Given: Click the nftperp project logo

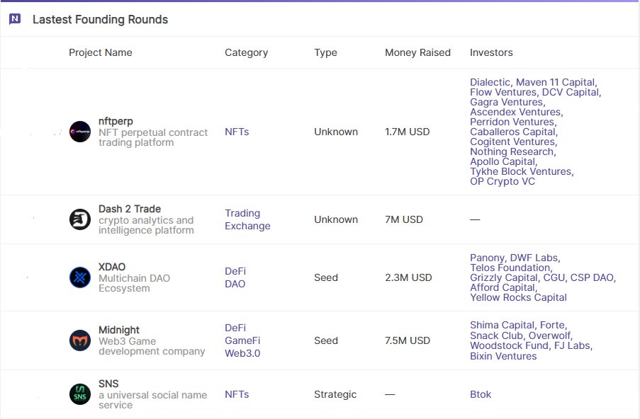Looking at the screenshot, I should pos(80,132).
